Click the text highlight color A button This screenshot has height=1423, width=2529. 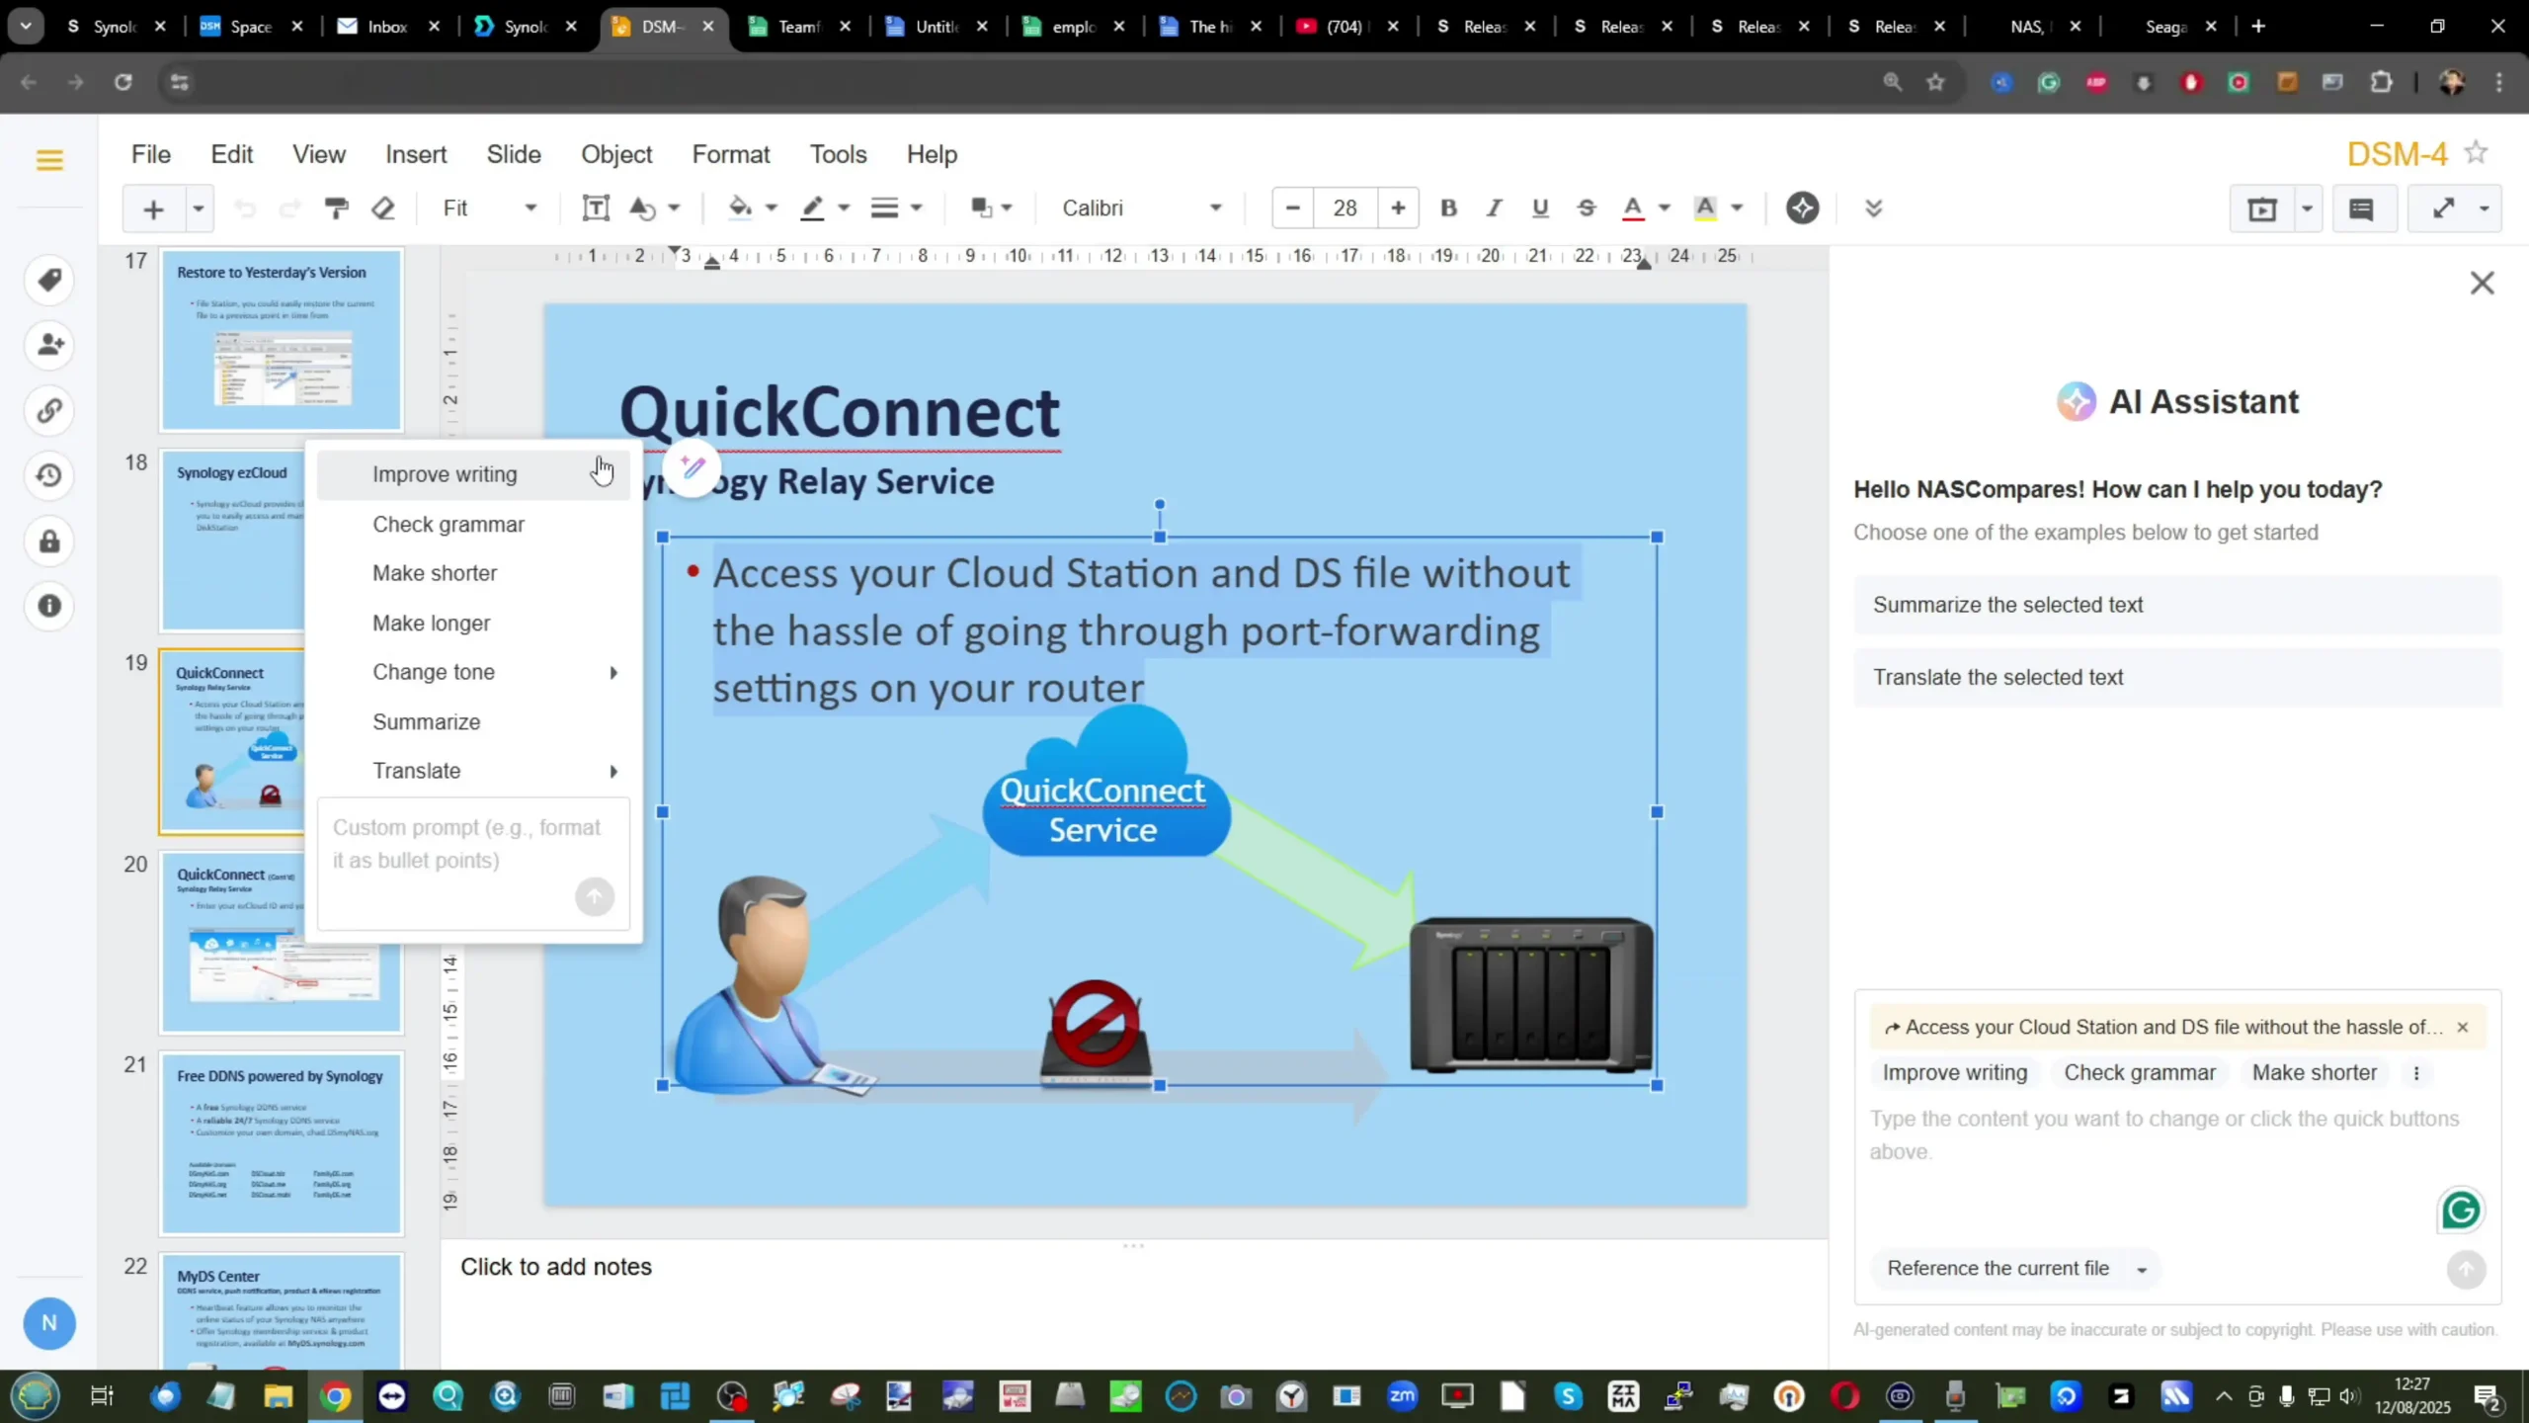point(1705,208)
